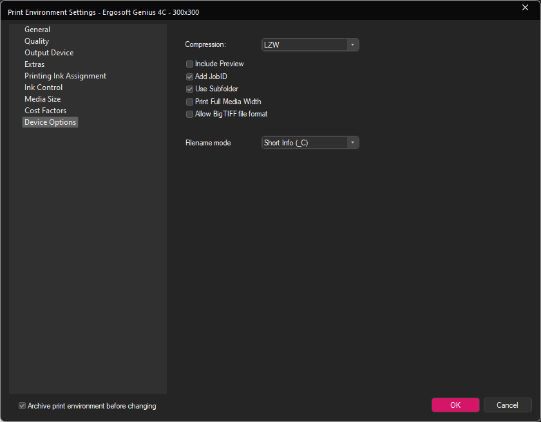Click the Short Info (_C) combo box
The image size is (541, 422).
point(310,143)
